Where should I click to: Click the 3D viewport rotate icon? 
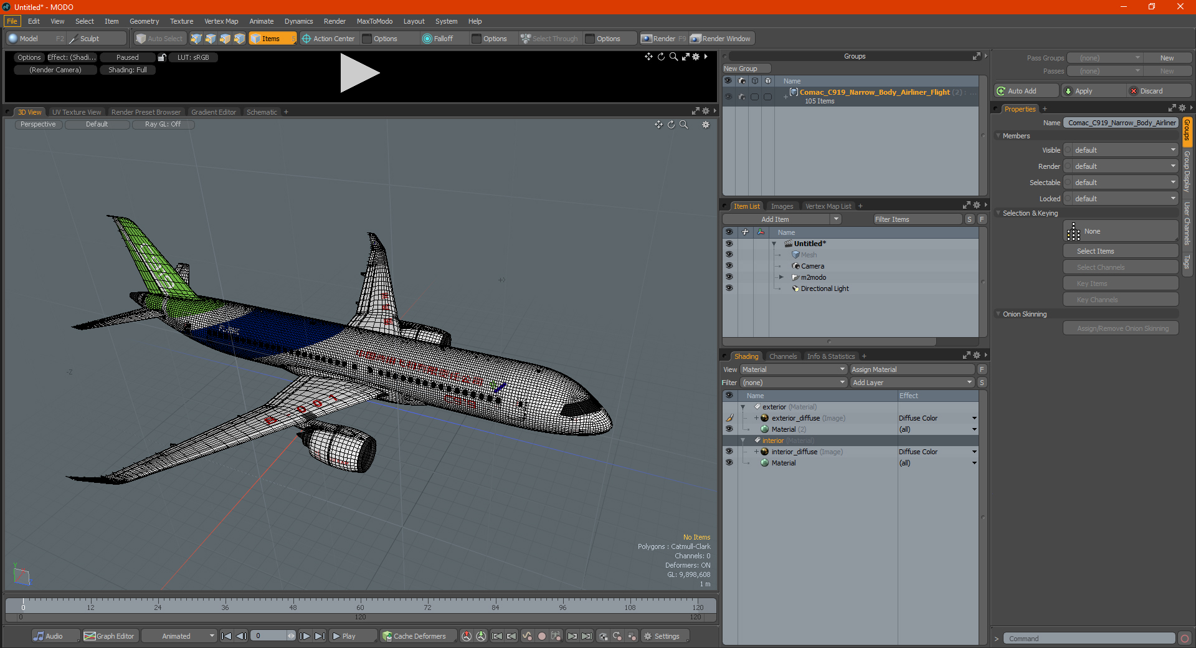tap(671, 125)
